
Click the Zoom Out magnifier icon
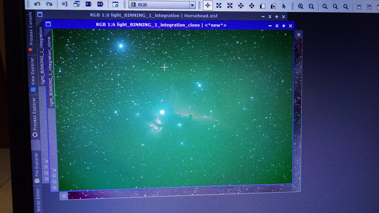coord(311,7)
